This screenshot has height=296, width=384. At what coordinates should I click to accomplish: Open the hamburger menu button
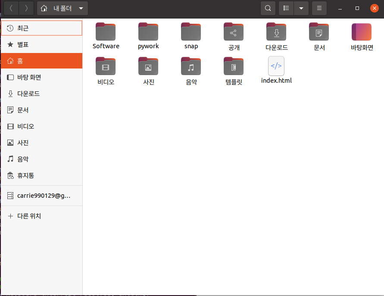click(319, 8)
